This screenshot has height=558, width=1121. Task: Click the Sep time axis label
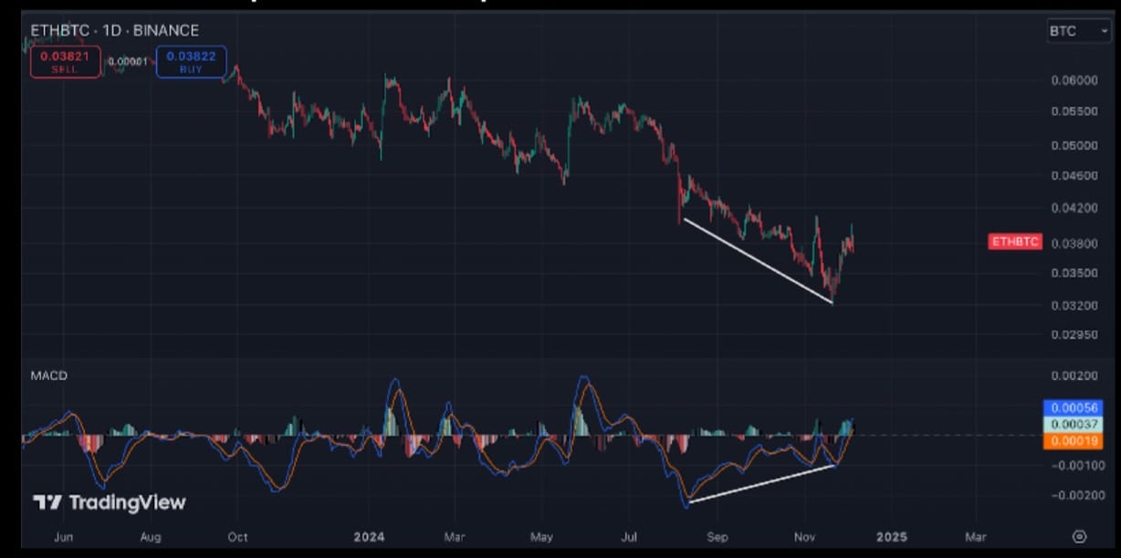pos(718,536)
